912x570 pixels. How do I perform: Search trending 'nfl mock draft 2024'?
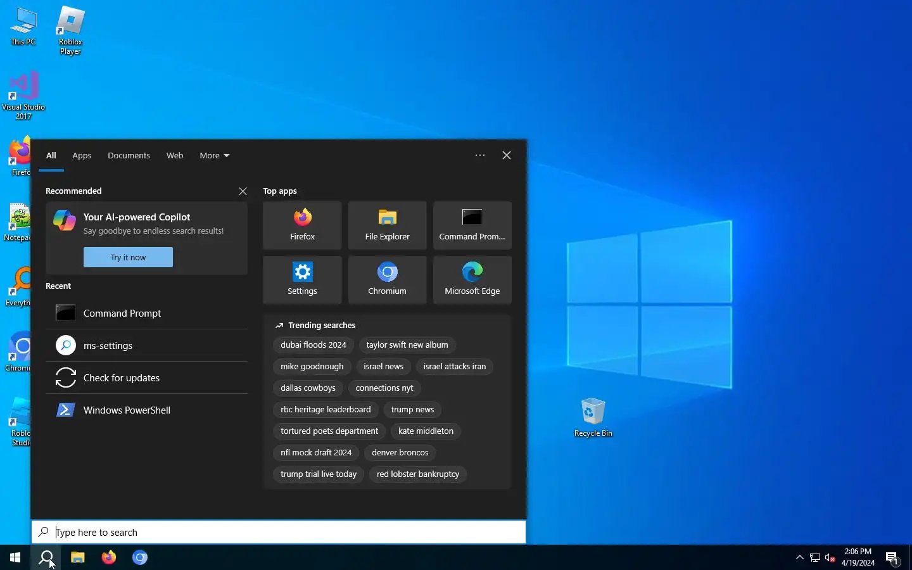[316, 453]
